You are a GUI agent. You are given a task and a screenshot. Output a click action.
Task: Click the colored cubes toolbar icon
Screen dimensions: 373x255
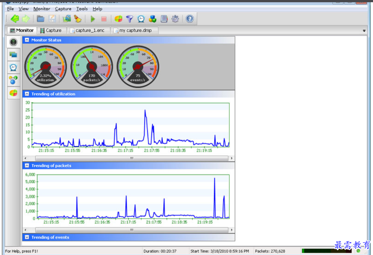pos(153,19)
